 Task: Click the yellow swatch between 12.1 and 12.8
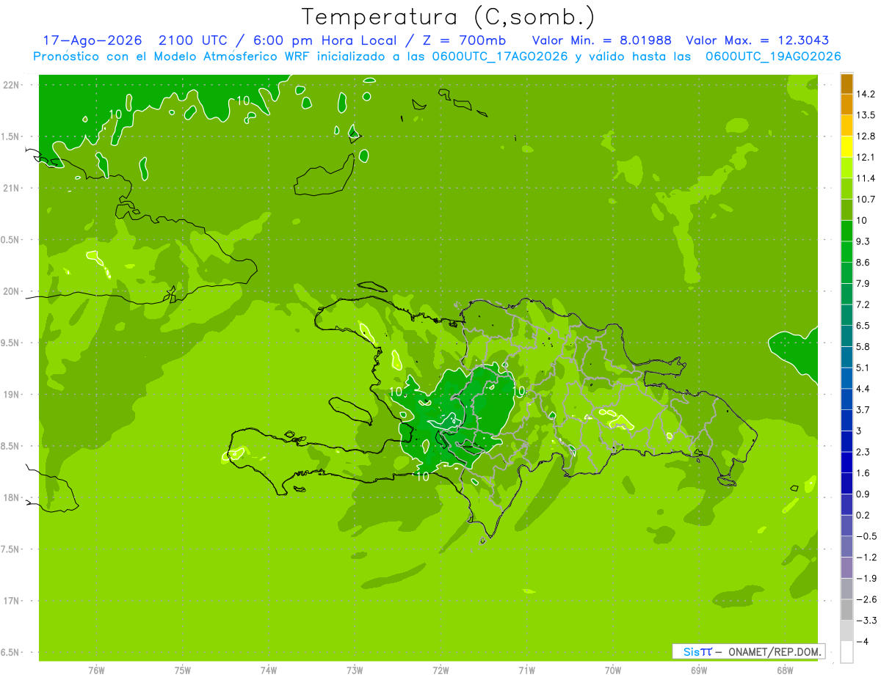846,147
